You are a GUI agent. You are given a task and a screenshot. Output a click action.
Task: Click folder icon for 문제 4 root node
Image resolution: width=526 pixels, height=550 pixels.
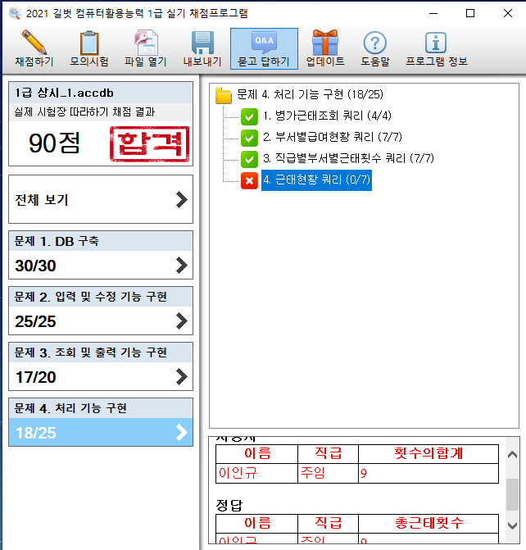click(224, 96)
